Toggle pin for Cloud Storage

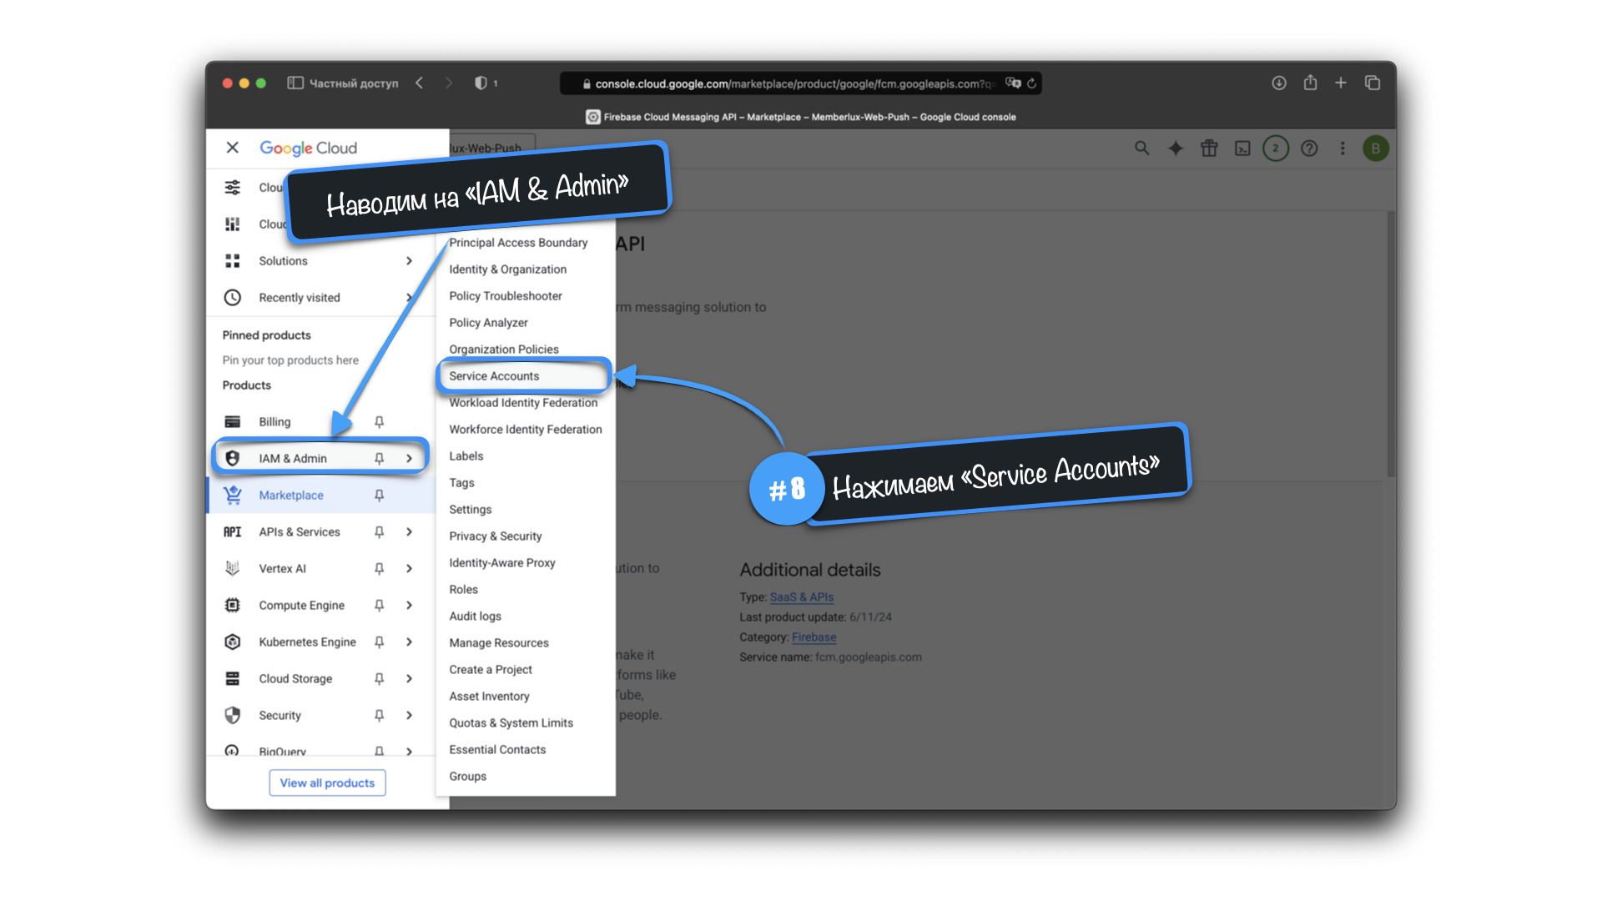click(379, 679)
